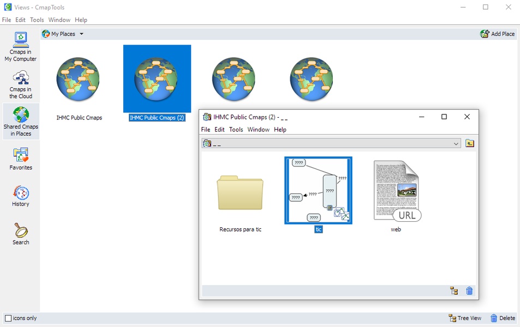Select Cmaps in the Cloud
520x327 pixels.
click(x=21, y=84)
